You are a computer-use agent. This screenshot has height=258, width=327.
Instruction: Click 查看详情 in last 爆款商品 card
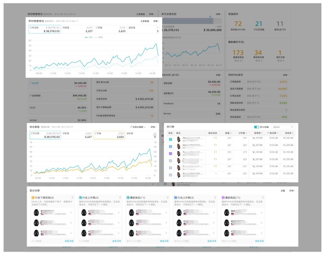pos(259,241)
